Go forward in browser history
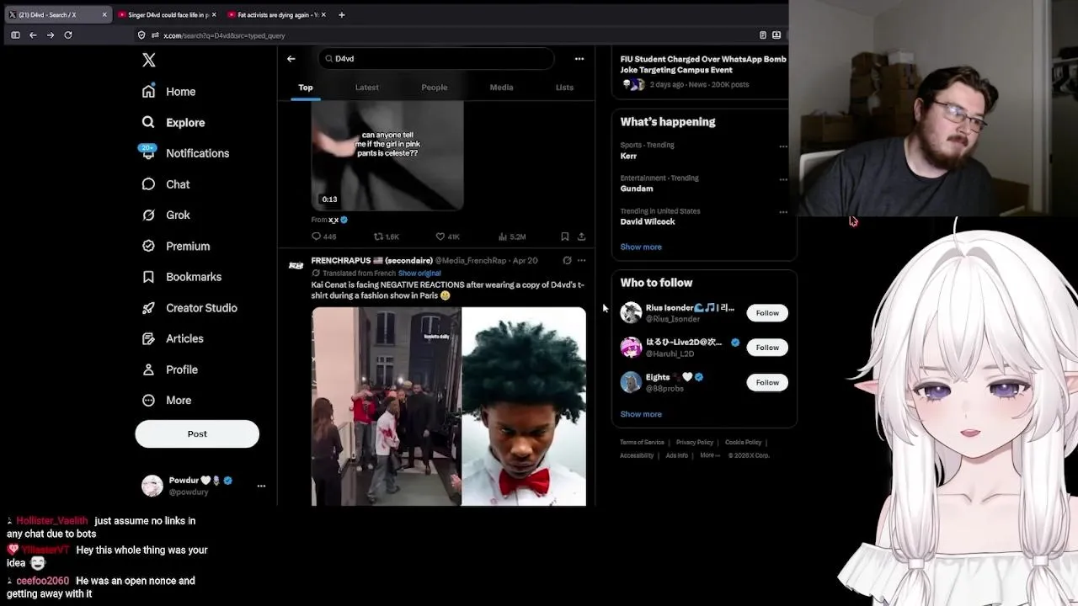Viewport: 1078px width, 606px height. [51, 35]
